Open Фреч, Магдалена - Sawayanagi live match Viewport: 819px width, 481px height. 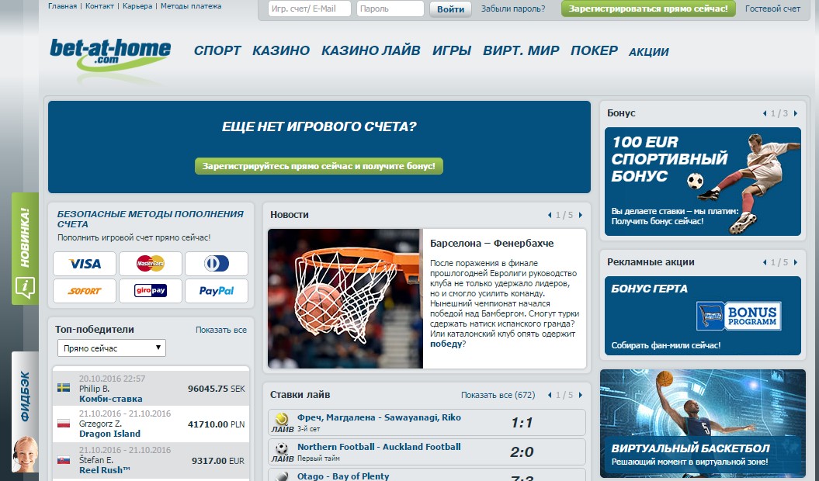click(379, 417)
